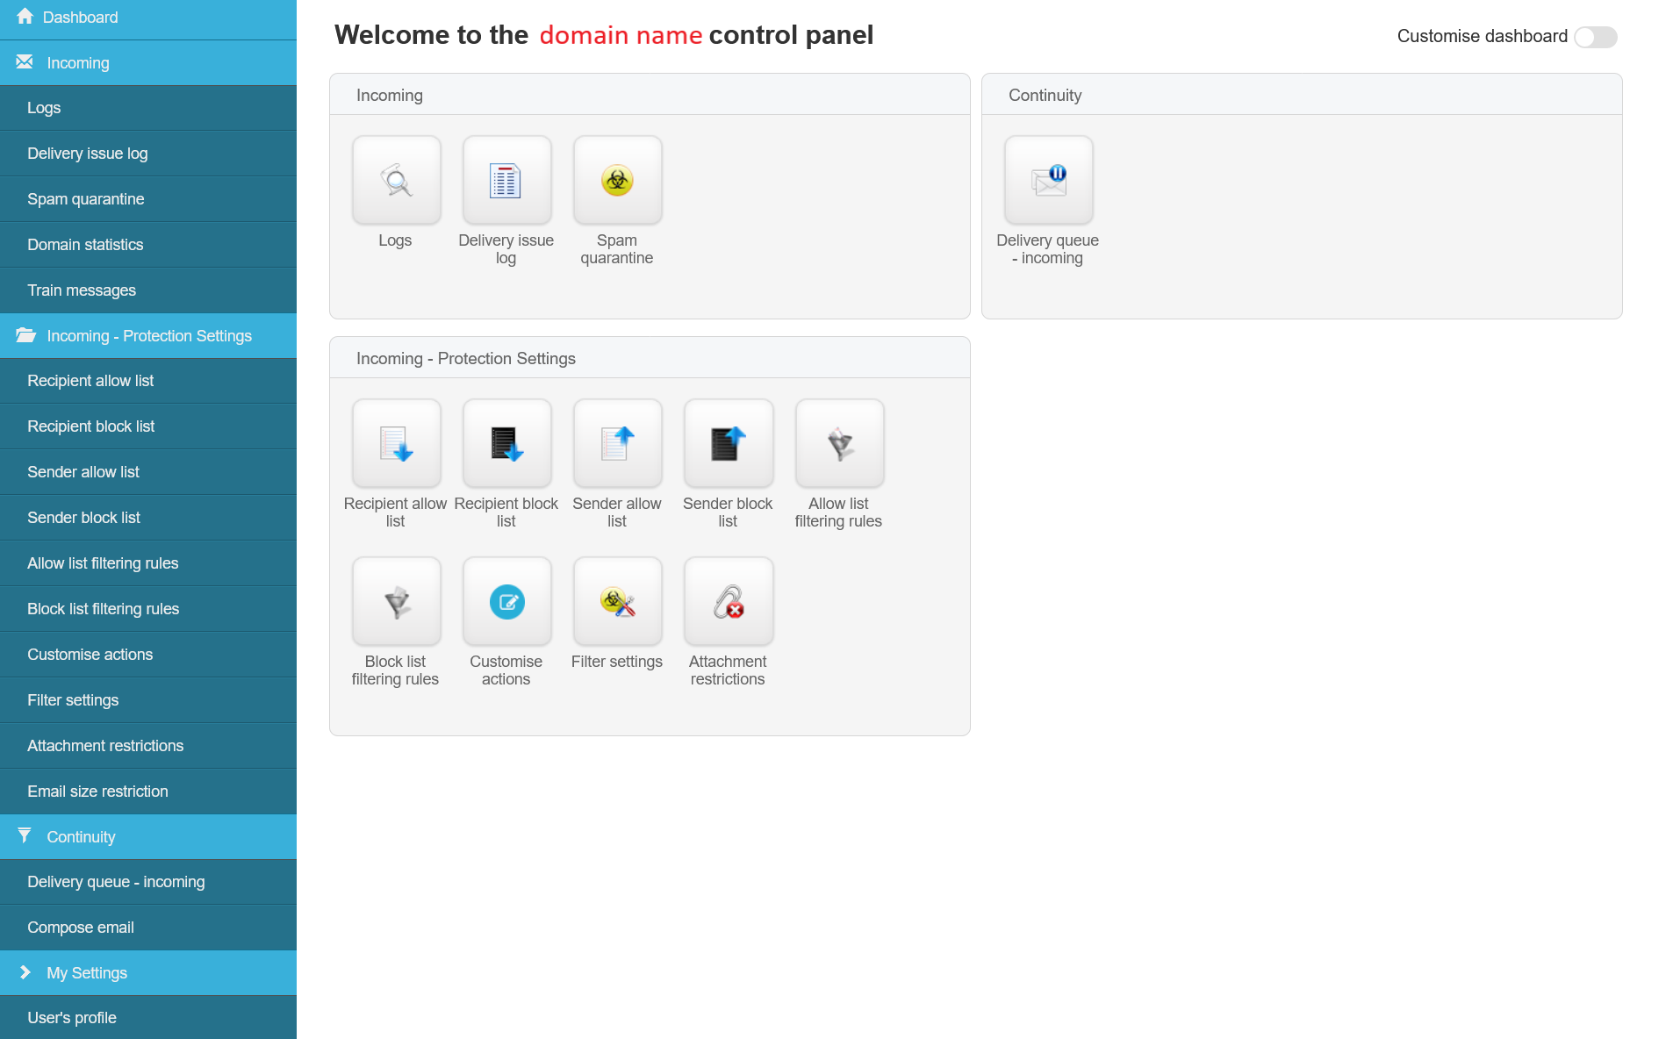1666x1039 pixels.
Task: Click the funnel icon beside Continuity
Action: pyautogui.click(x=25, y=835)
